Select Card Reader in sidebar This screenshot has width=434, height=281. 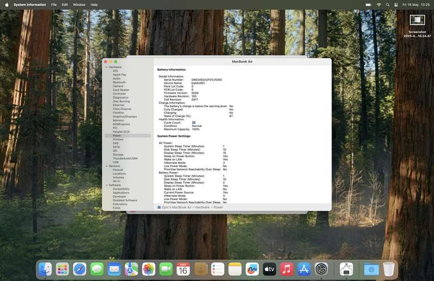click(x=121, y=90)
